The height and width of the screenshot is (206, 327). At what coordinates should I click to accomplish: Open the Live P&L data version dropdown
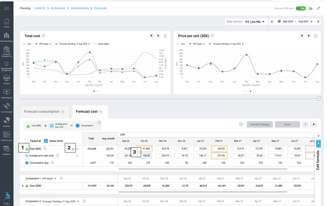point(255,22)
